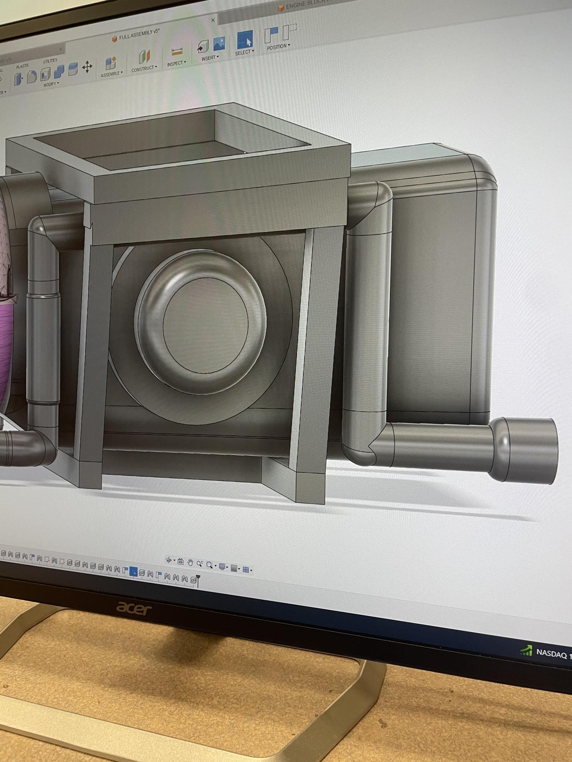Select the Shell tool in Modify
The image size is (572, 762).
pos(45,74)
